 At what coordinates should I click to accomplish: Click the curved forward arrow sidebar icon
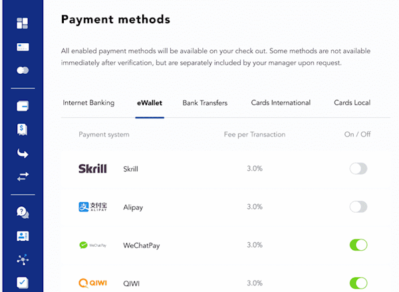22,154
